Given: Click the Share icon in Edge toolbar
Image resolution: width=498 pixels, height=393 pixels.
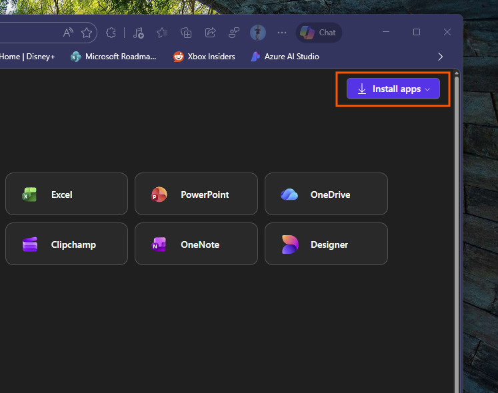Looking at the screenshot, I should tap(210, 33).
